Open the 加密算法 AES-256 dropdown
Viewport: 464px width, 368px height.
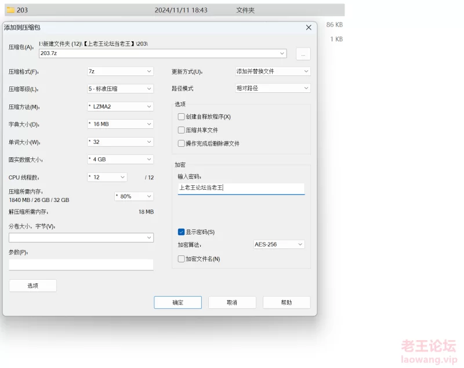tap(279, 244)
